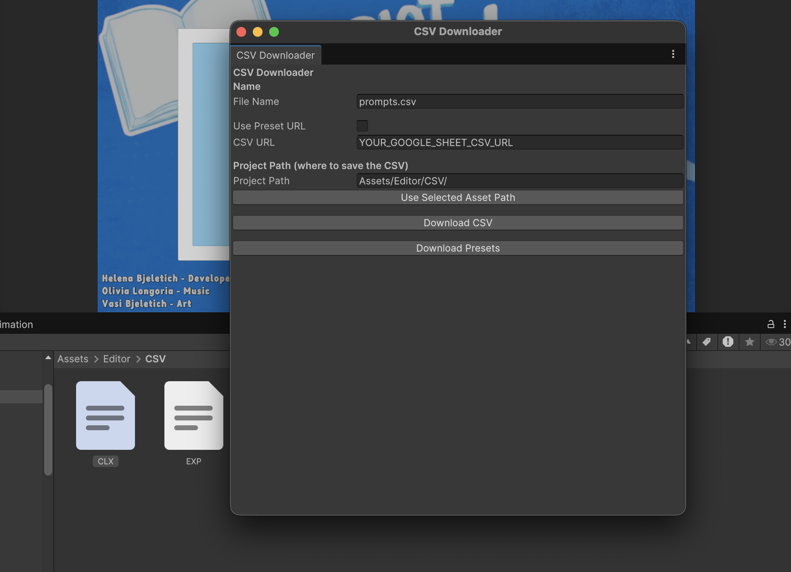The width and height of the screenshot is (791, 572).
Task: Toggle hidden packages eye icon showing 30
Action: tap(778, 342)
